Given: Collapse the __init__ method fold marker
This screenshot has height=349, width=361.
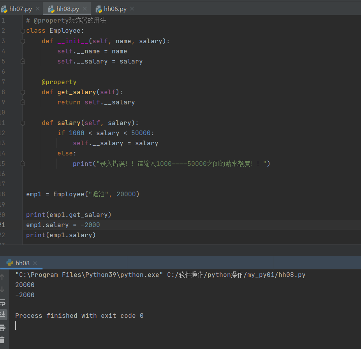Looking at the screenshot, I should 23,41.
